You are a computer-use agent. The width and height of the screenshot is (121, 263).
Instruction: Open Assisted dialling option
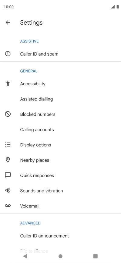tap(61, 99)
